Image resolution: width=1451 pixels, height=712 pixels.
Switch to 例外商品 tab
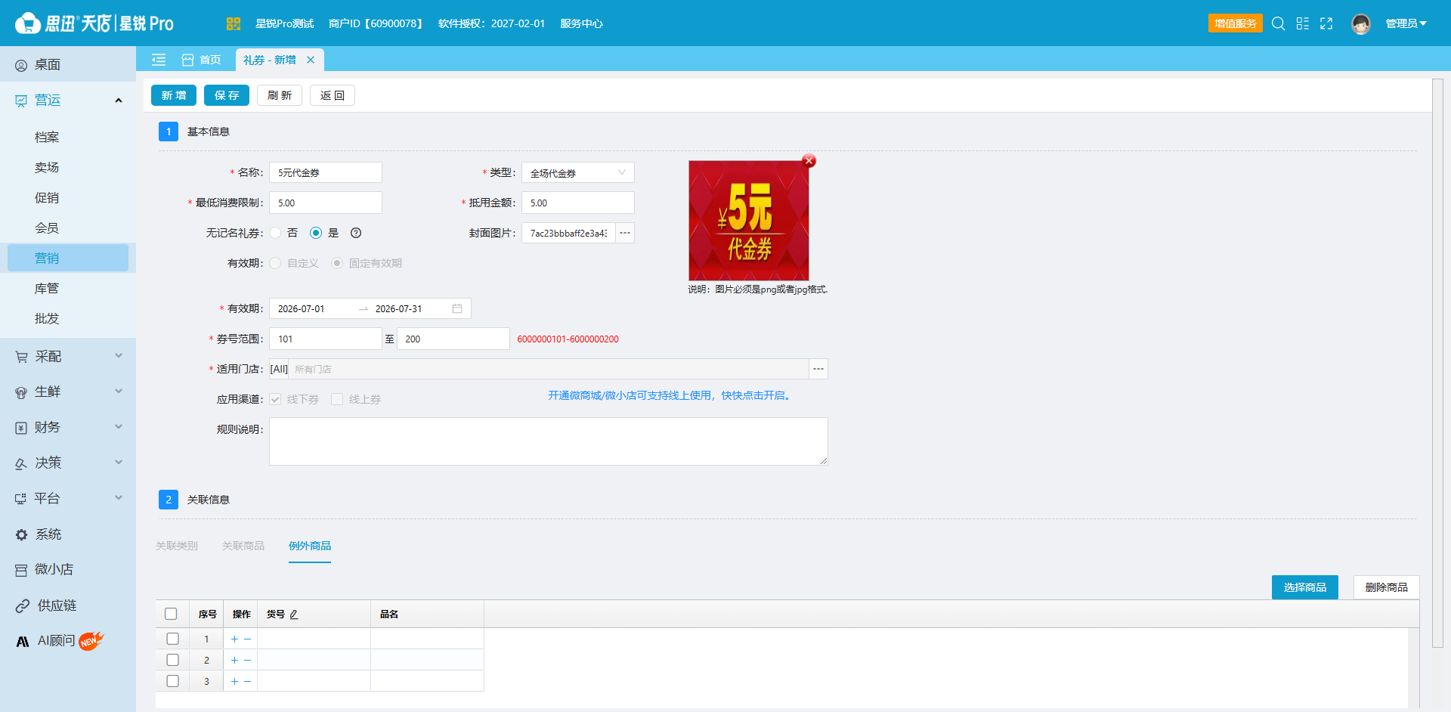(310, 546)
